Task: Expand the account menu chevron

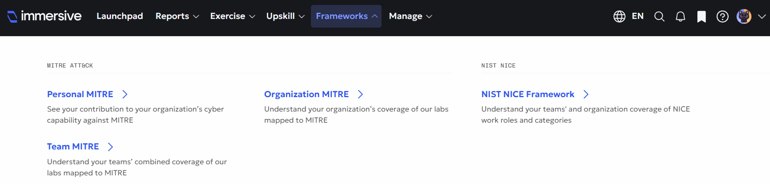Action: [762, 16]
